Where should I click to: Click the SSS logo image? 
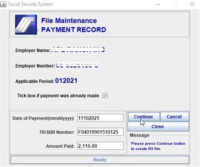[26, 24]
